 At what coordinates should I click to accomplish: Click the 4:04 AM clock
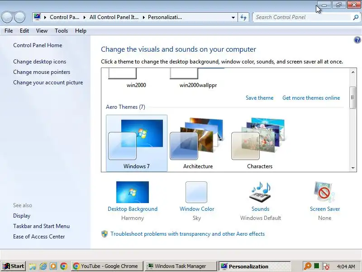click(x=346, y=267)
